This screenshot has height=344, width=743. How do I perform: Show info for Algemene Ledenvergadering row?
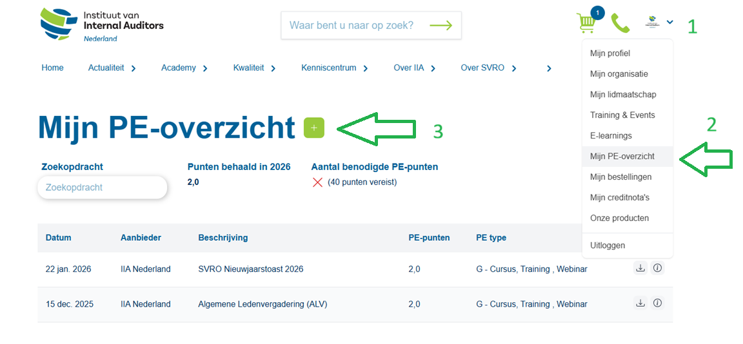(657, 303)
